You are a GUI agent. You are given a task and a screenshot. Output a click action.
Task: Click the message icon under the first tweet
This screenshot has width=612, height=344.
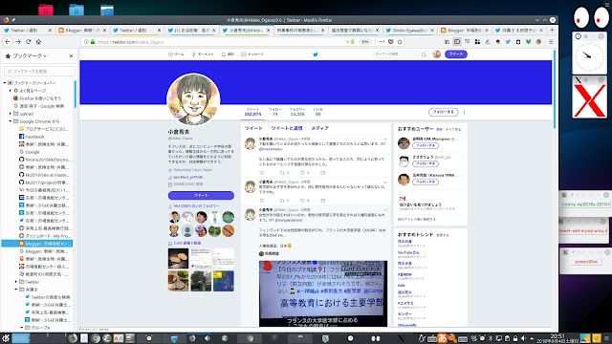point(323,172)
